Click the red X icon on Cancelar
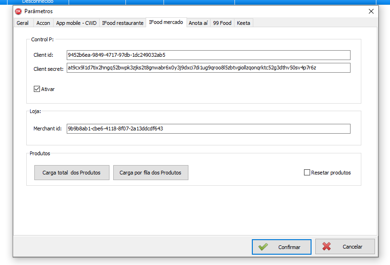Viewport: 390px width, 265px height. coord(327,246)
